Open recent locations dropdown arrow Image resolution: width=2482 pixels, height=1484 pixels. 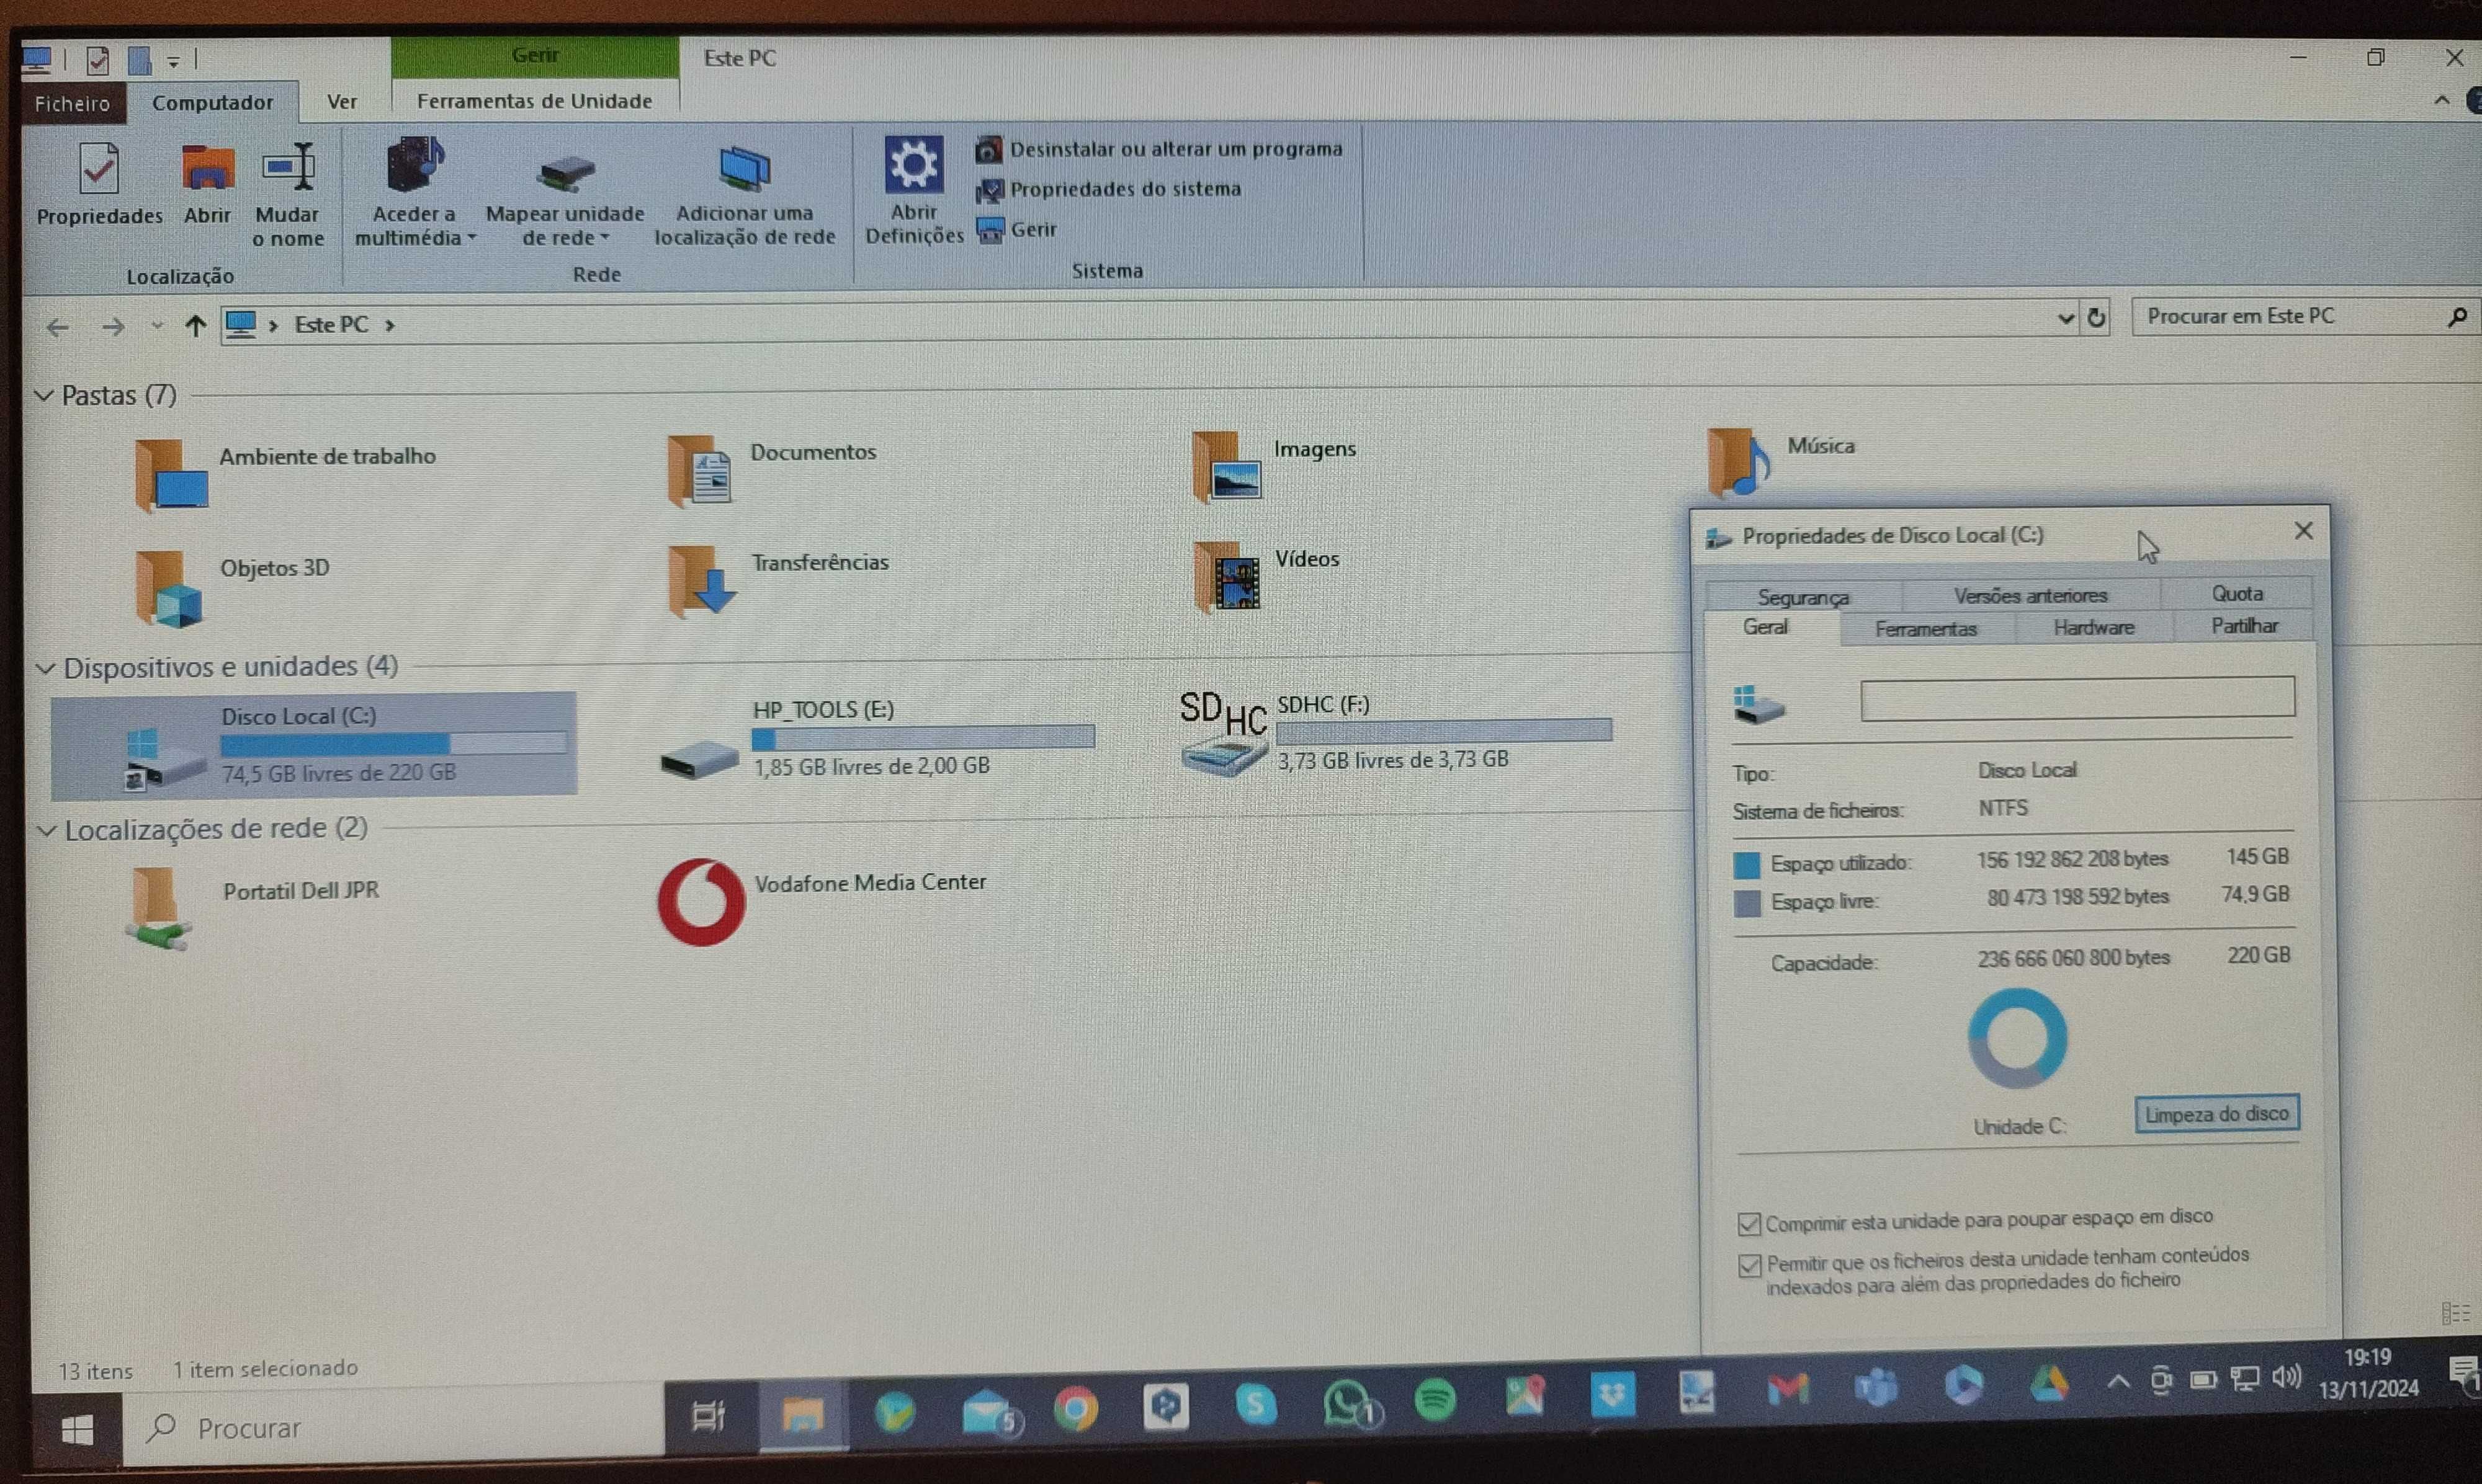[157, 326]
